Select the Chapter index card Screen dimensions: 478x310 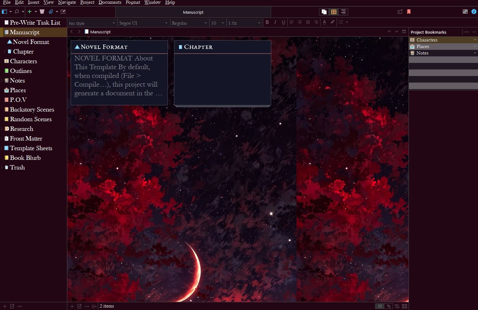pyautogui.click(x=223, y=74)
